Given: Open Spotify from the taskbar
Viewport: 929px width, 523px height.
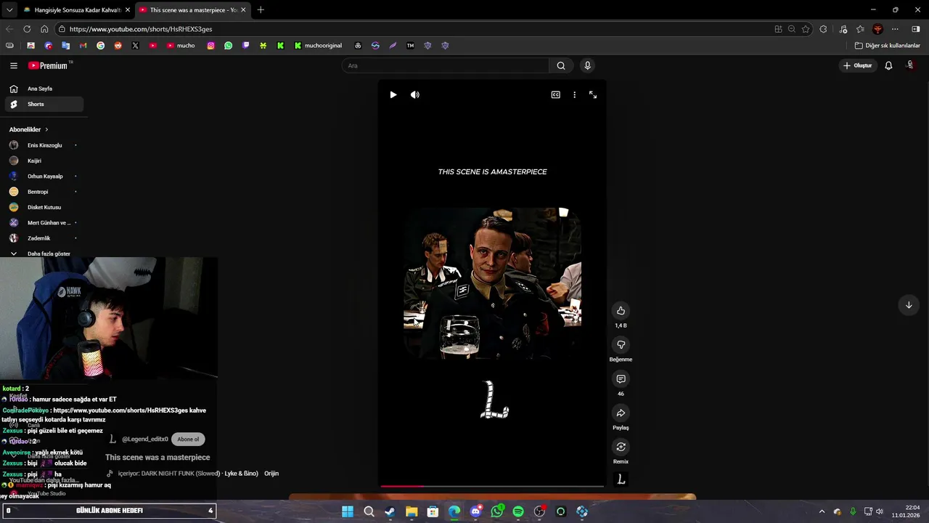Looking at the screenshot, I should pos(518,511).
